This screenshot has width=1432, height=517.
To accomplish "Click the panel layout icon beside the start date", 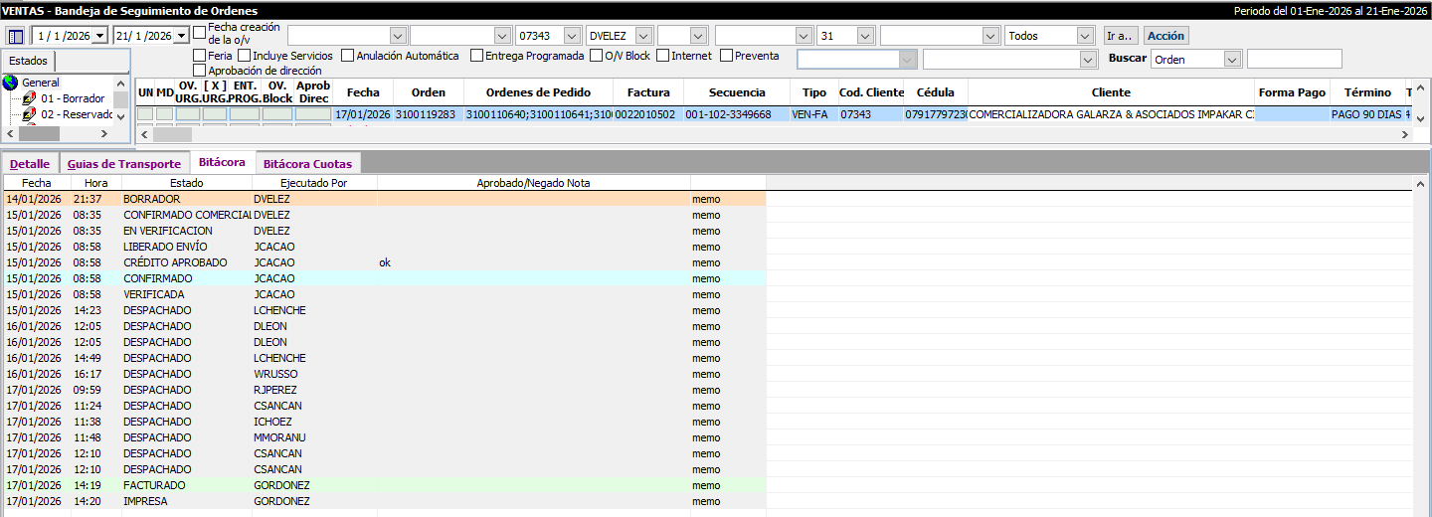I will (15, 36).
